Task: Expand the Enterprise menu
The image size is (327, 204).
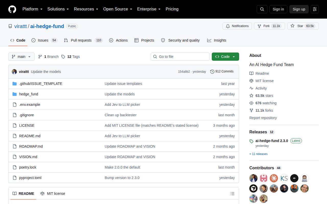Action: [149, 9]
